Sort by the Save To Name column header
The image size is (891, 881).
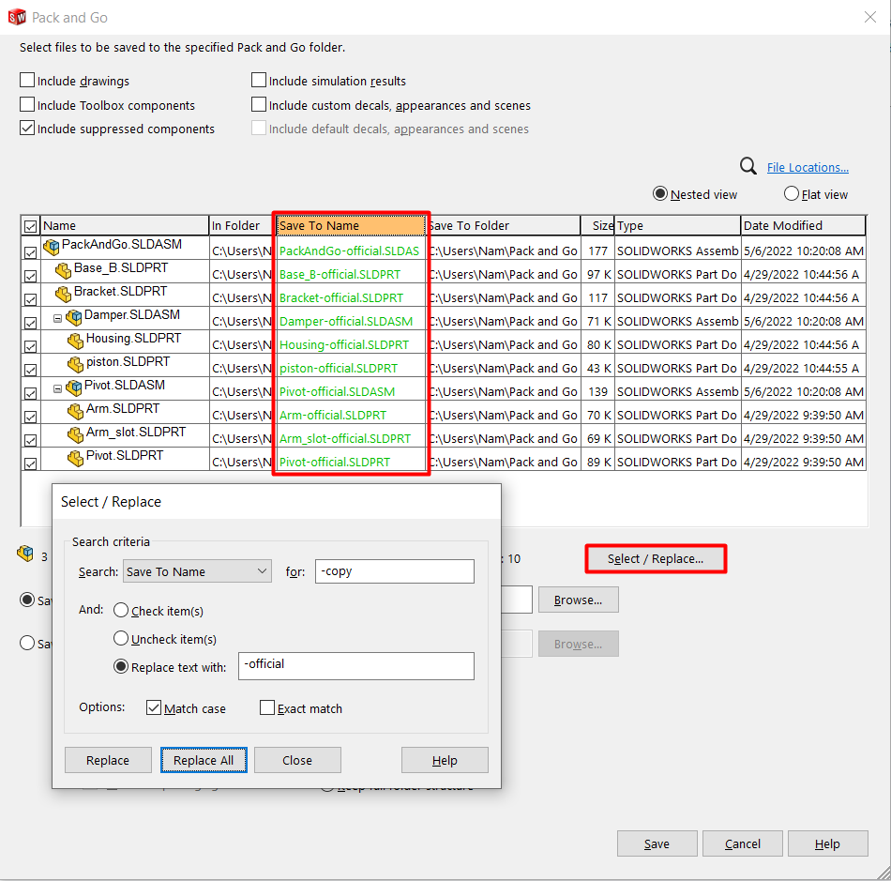351,226
